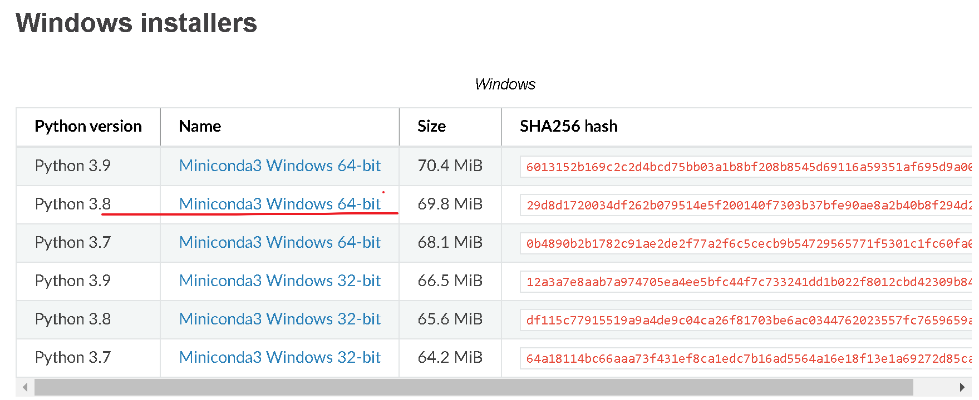Image resolution: width=979 pixels, height=400 pixels.
Task: Download Miniconda3 Windows 32-bit for Python 3.7
Action: pos(279,357)
